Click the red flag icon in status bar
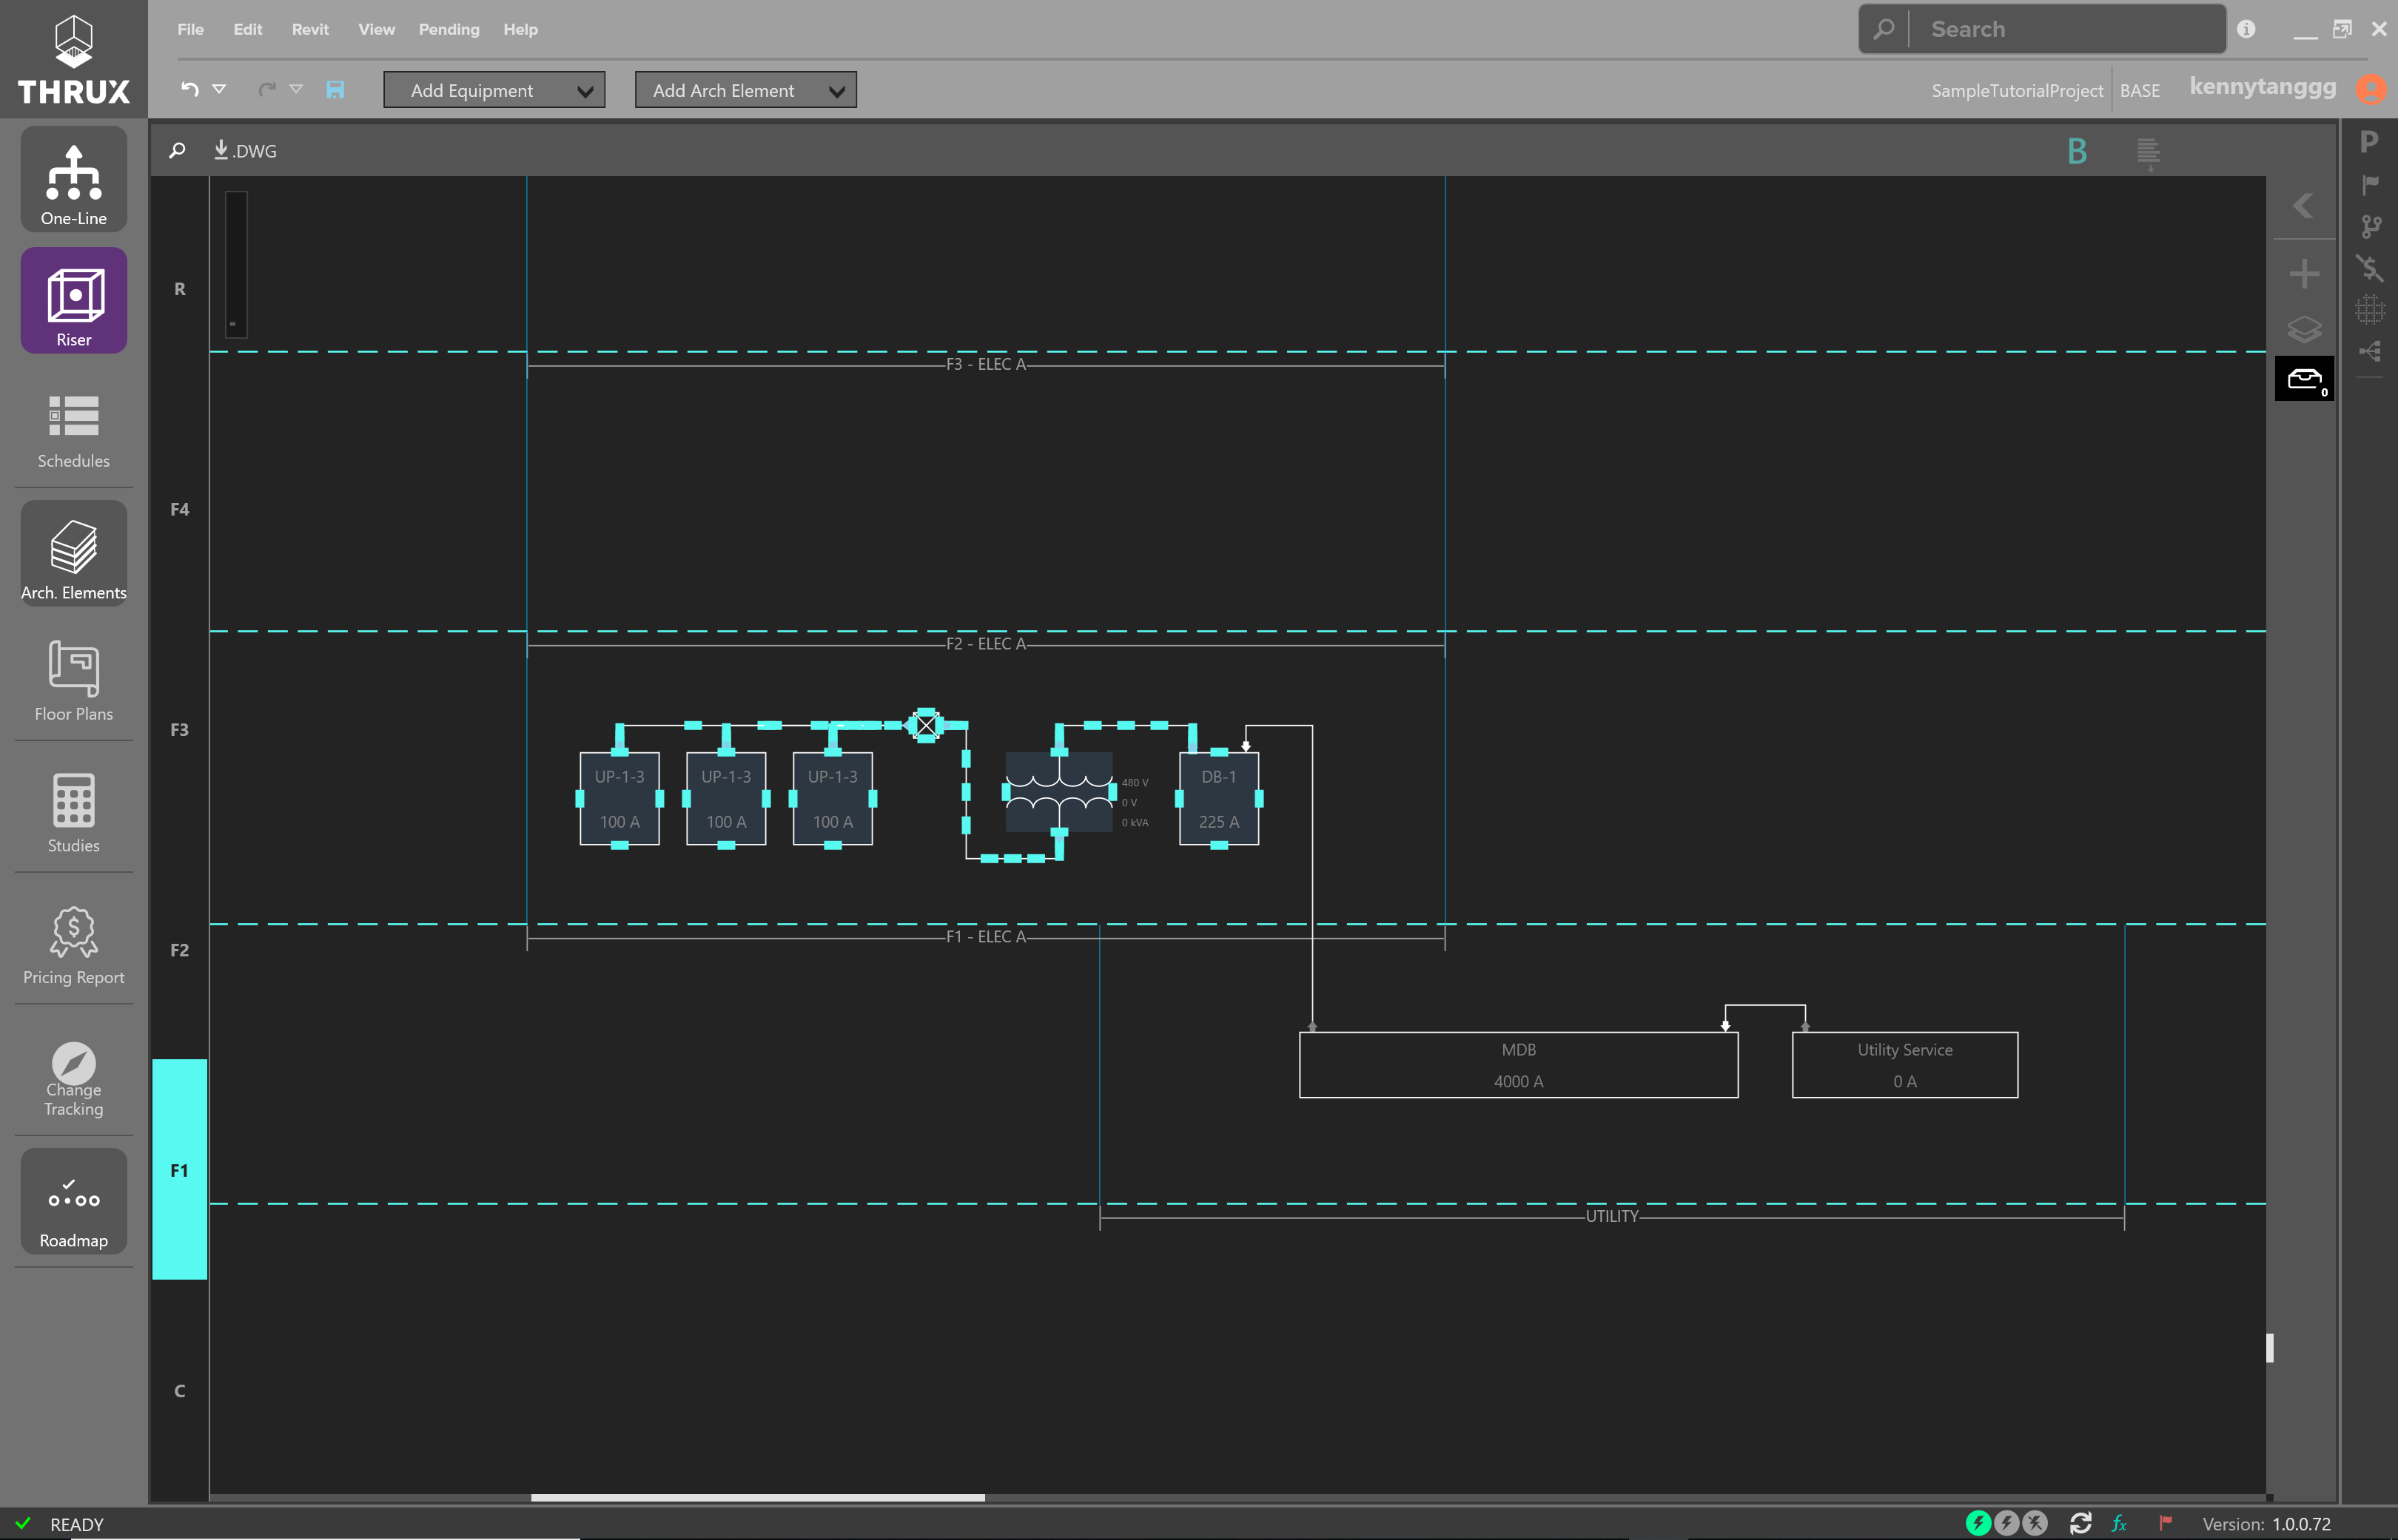Viewport: 2398px width, 1540px height. click(2165, 1523)
